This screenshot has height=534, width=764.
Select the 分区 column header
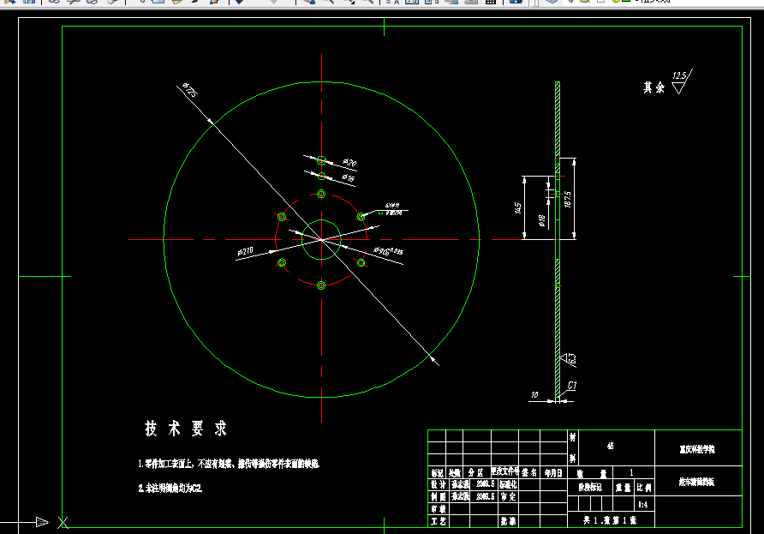tap(475, 472)
